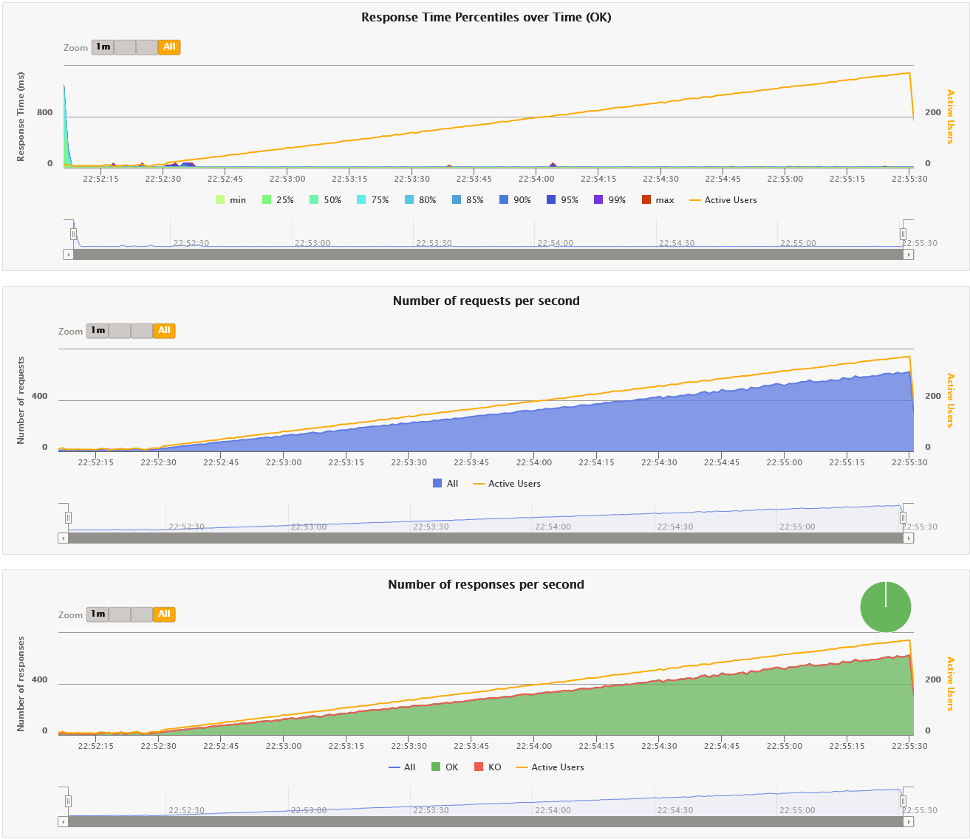The width and height of the screenshot is (970, 839).
Task: Toggle 25% percentile legend item
Action: [x=278, y=200]
